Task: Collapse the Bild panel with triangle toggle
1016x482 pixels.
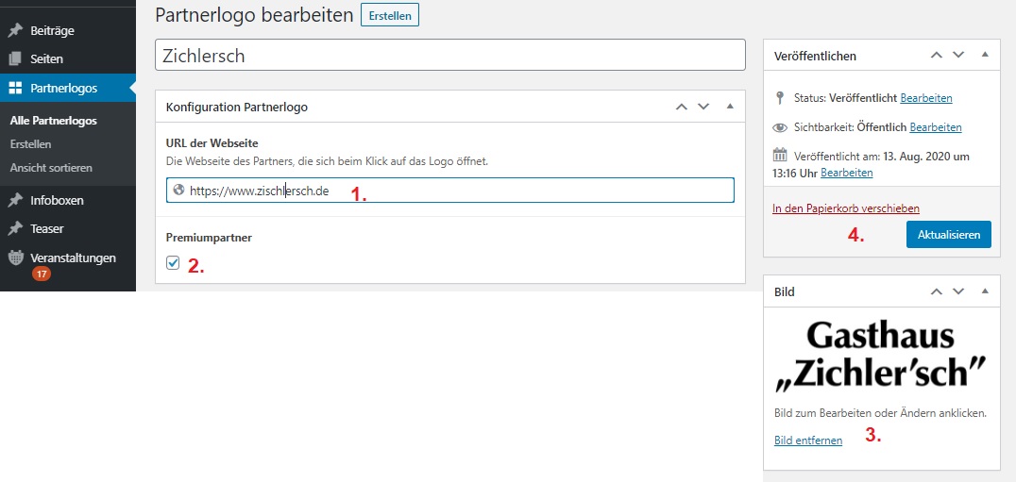Action: click(x=984, y=291)
